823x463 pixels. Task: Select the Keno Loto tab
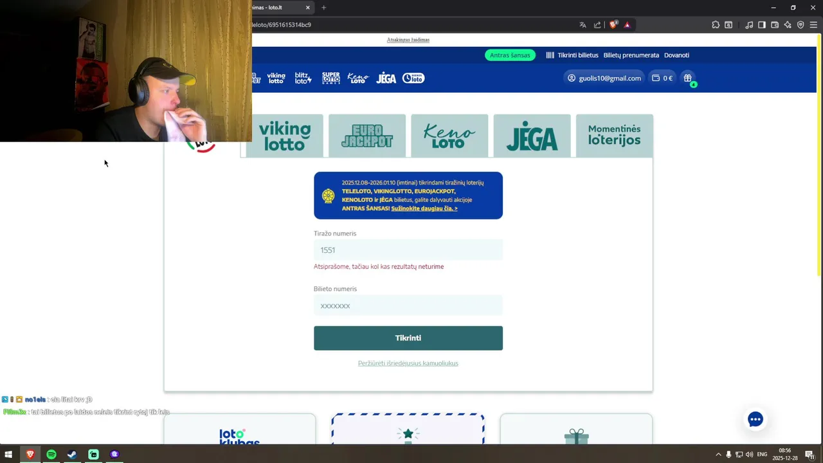449,136
